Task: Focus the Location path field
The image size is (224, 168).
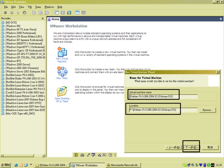Action: [163, 110]
